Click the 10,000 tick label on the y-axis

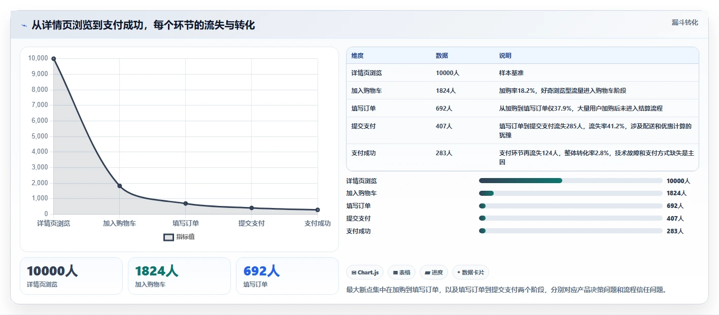point(38,58)
